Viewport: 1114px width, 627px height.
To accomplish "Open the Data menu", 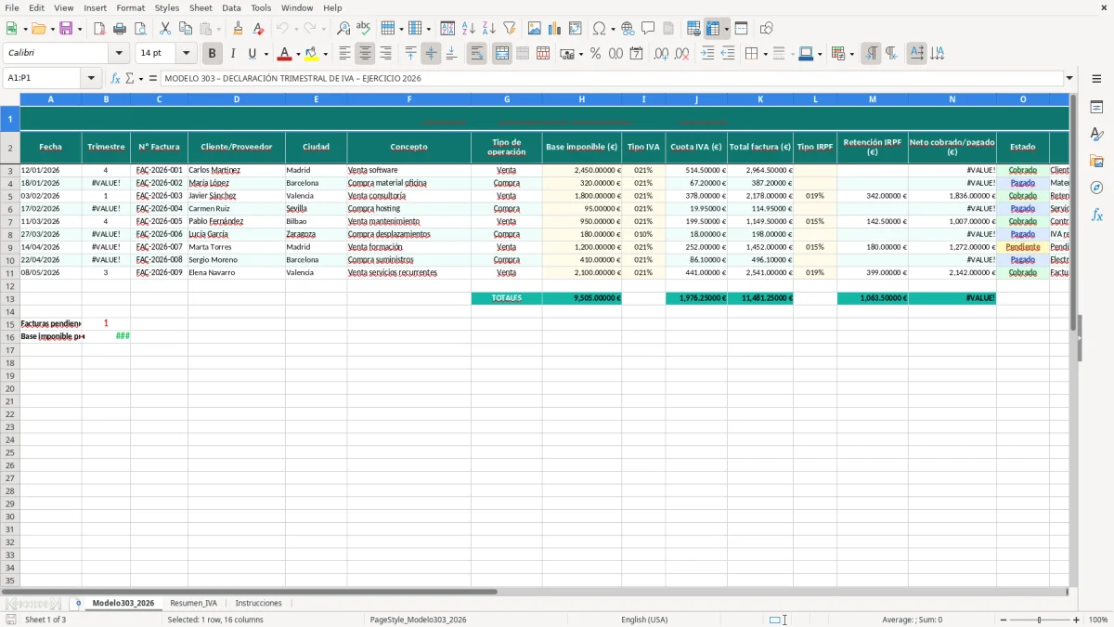I will click(231, 7).
